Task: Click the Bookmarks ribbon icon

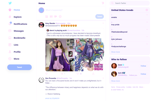Action: pyautogui.click(x=10, y=38)
